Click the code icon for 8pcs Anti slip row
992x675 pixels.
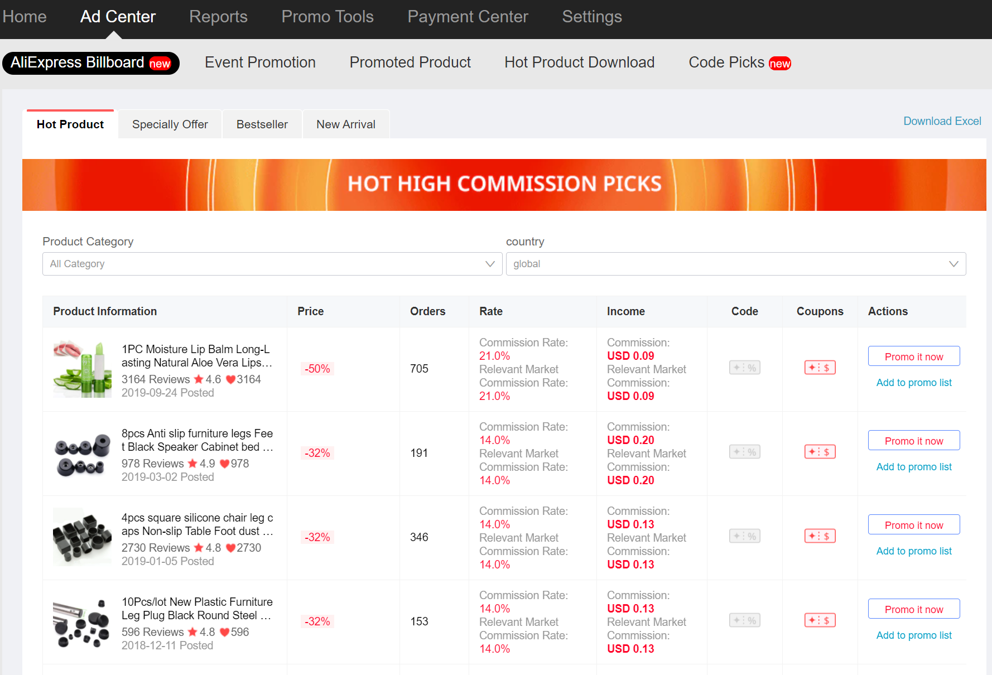pyautogui.click(x=744, y=452)
